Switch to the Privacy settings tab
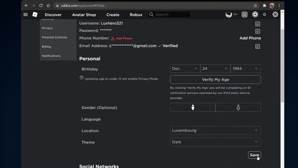The width and height of the screenshot is (298, 168). [x=47, y=28]
